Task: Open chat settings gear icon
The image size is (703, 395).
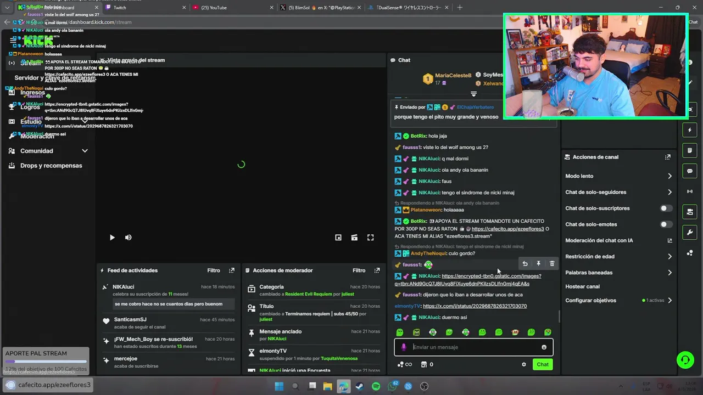Action: [524, 364]
